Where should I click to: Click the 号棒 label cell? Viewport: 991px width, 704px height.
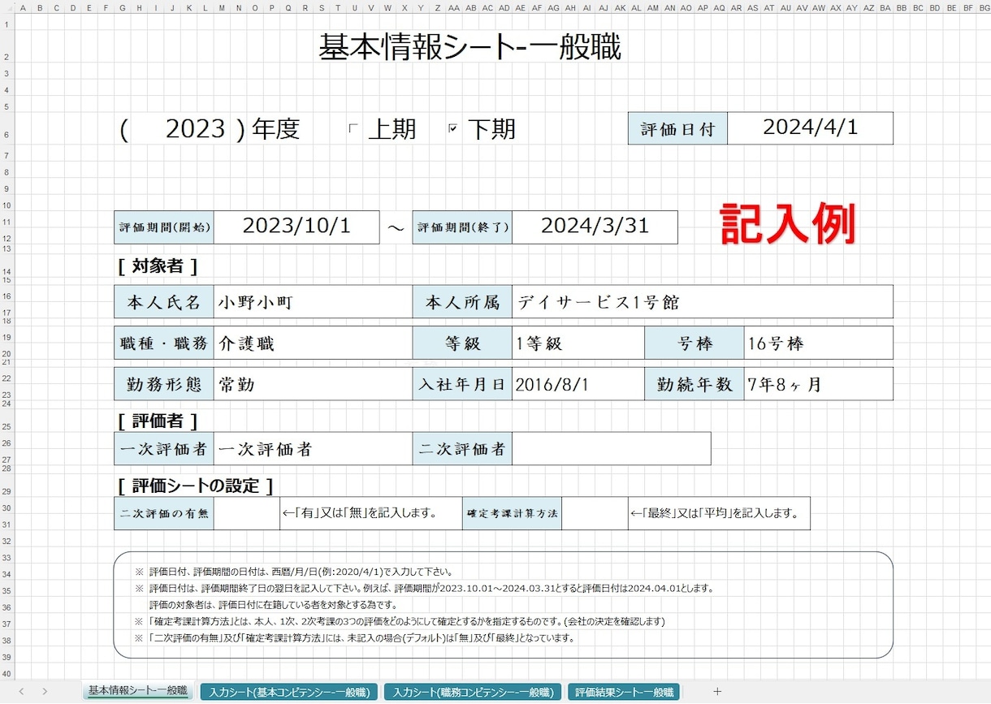click(x=695, y=343)
